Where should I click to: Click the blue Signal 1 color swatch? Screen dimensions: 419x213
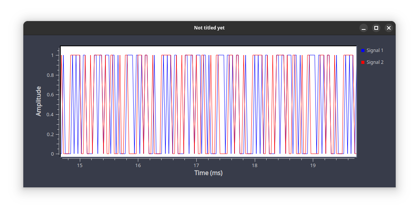[x=362, y=50]
